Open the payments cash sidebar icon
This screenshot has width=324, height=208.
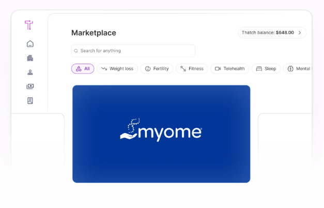point(30,86)
